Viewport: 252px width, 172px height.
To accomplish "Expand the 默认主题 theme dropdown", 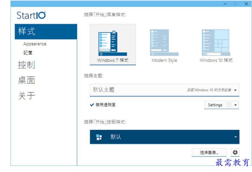I will tap(164, 90).
